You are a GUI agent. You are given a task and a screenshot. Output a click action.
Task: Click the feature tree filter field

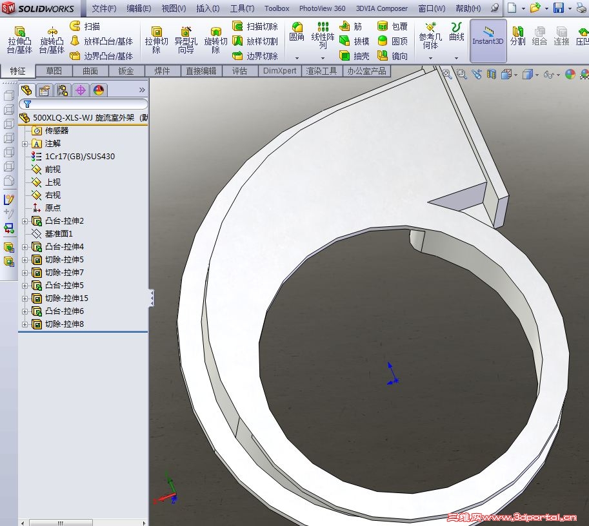pos(83,104)
